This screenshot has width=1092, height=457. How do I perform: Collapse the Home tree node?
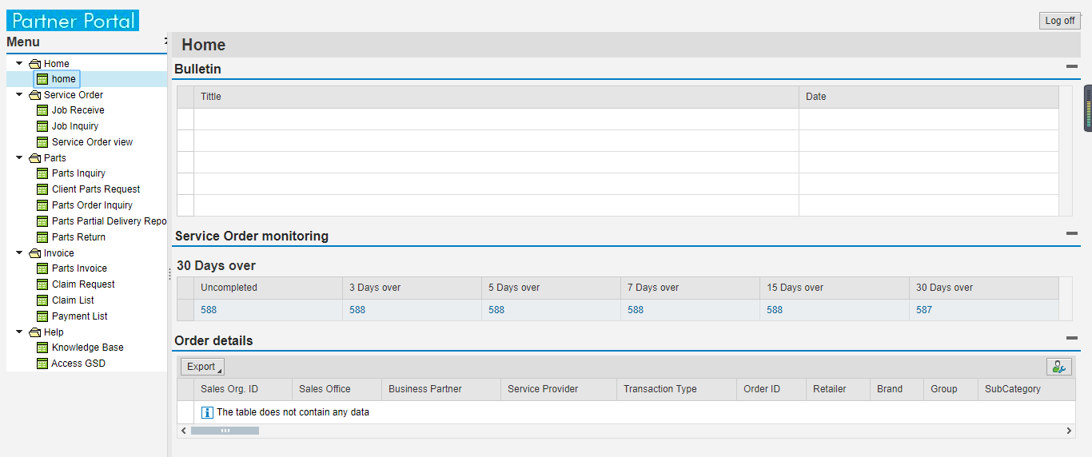tap(19, 63)
